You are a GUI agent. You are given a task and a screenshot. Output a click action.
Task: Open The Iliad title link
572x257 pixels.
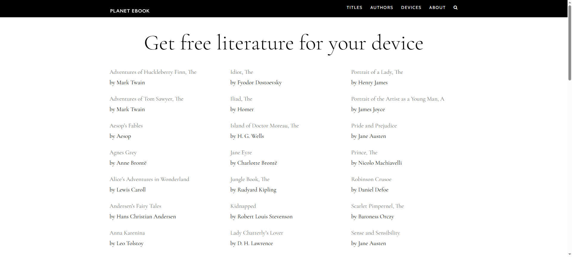tap(241, 99)
